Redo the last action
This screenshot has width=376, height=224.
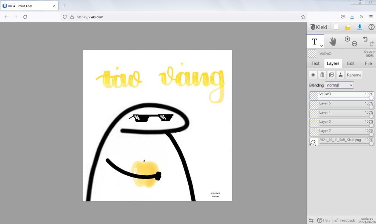click(x=372, y=44)
